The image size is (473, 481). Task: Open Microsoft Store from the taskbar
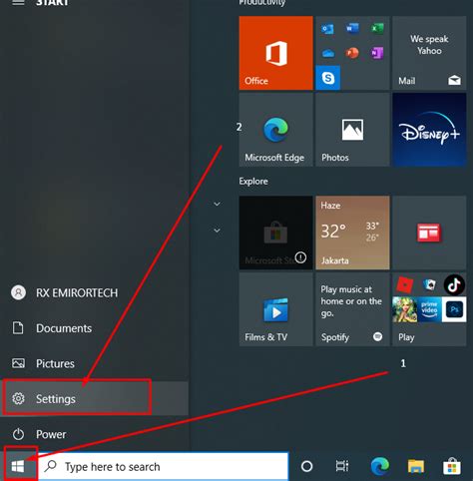point(452,466)
